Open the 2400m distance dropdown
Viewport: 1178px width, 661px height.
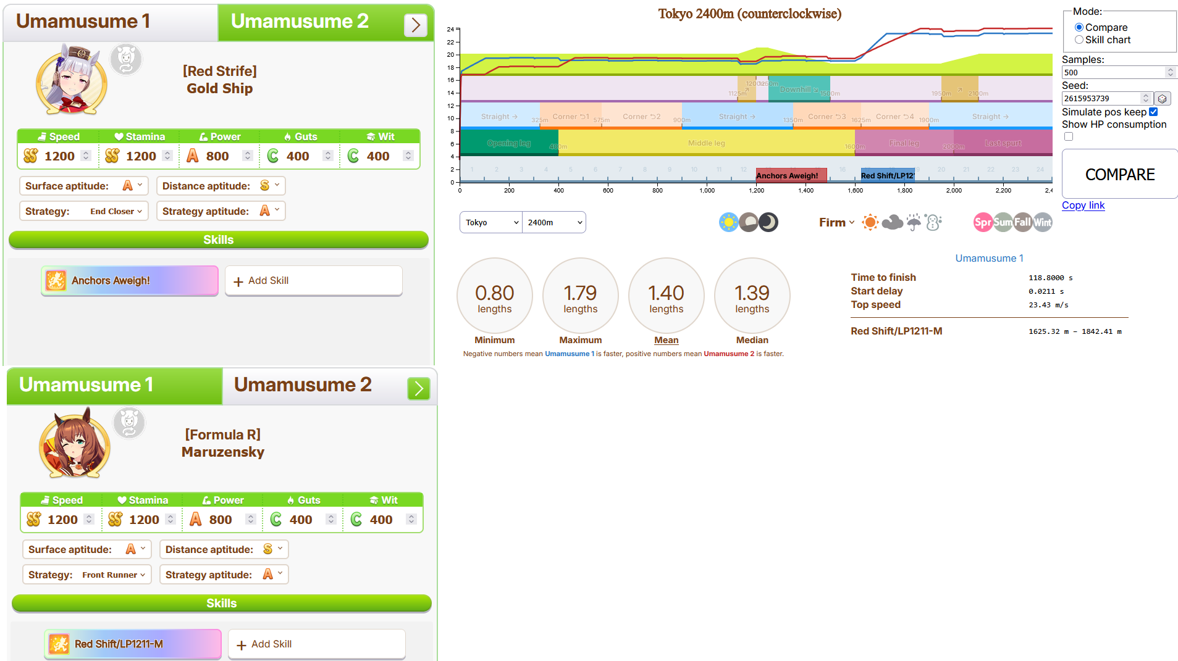[554, 222]
